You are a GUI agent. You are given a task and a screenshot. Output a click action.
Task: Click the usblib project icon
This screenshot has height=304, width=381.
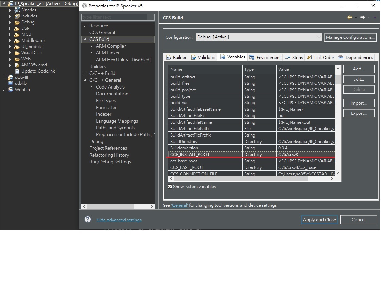pos(11,83)
